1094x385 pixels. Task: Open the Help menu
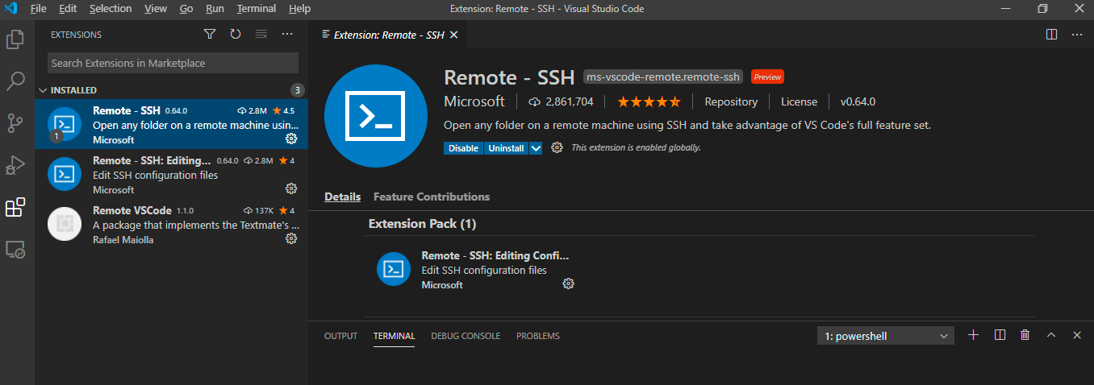coord(299,9)
